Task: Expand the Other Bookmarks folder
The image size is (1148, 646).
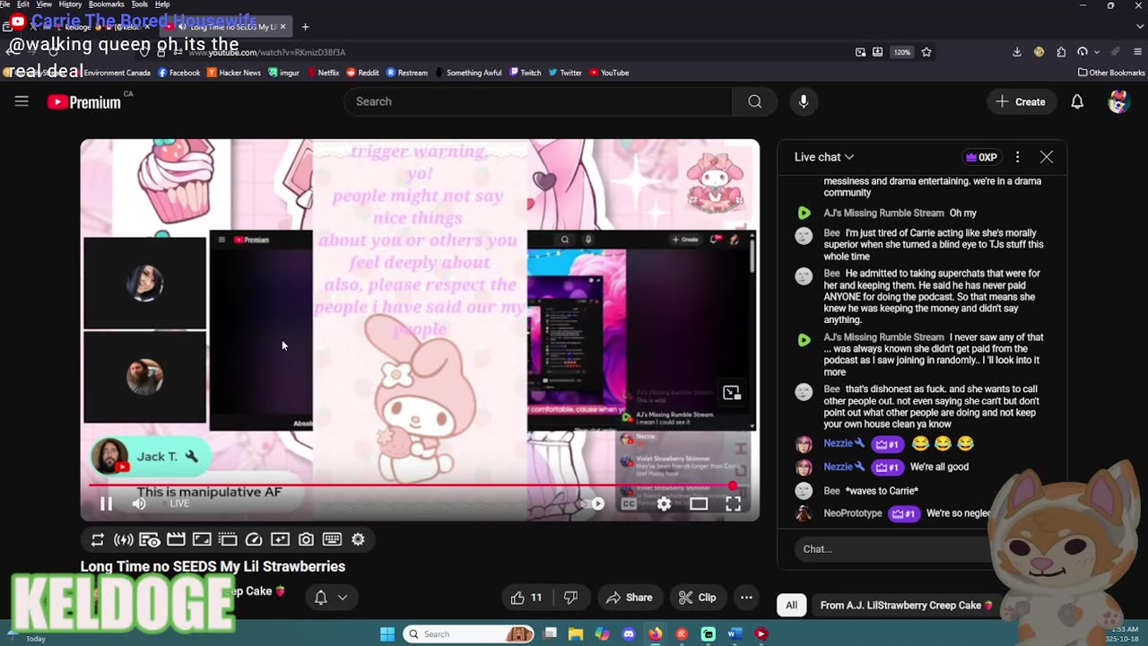Action: coord(1111,73)
